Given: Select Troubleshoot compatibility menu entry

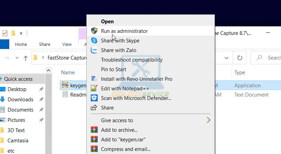Looking at the screenshot, I should coord(132,60).
